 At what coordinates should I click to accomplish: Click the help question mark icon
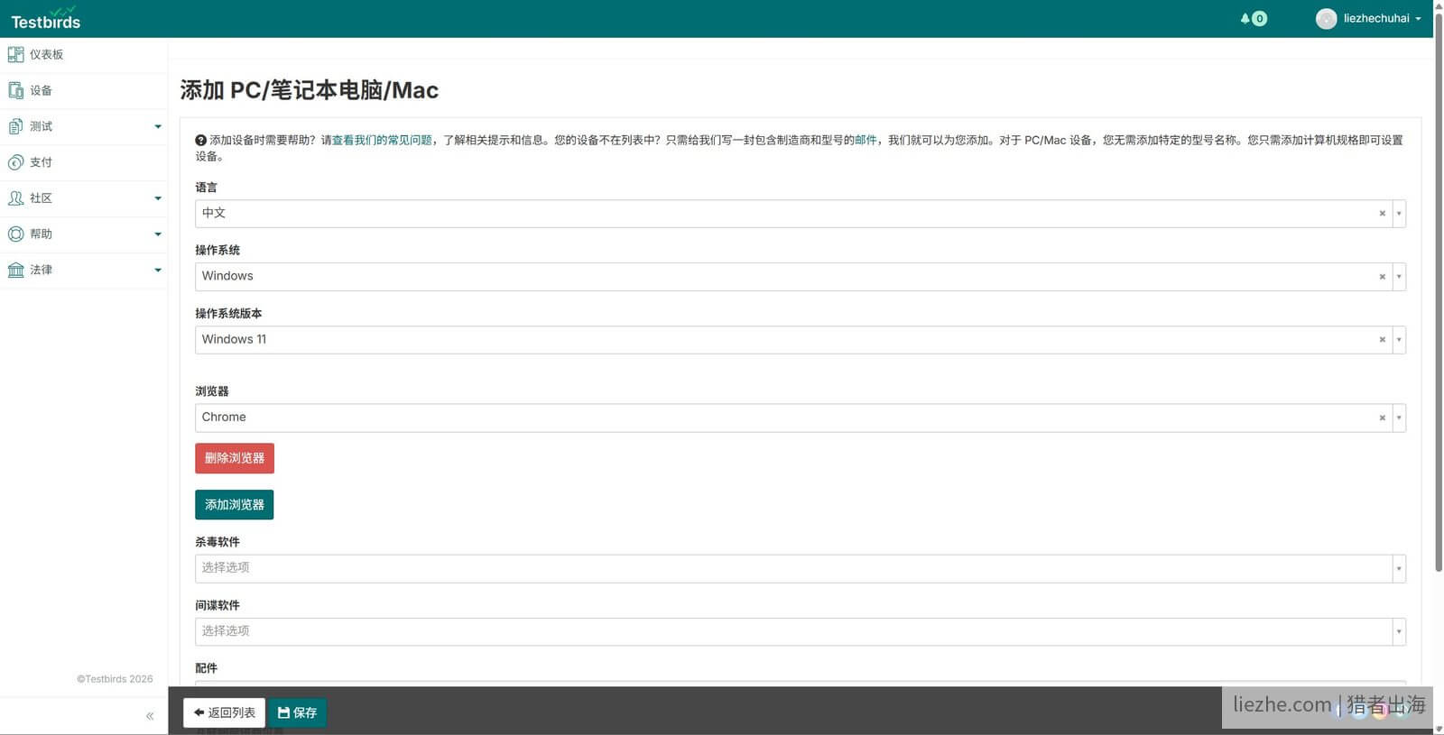(201, 140)
